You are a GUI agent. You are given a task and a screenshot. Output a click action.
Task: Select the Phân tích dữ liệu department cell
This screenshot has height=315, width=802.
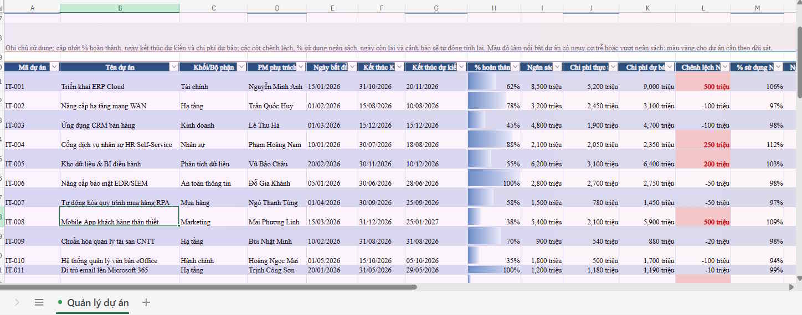214,159
